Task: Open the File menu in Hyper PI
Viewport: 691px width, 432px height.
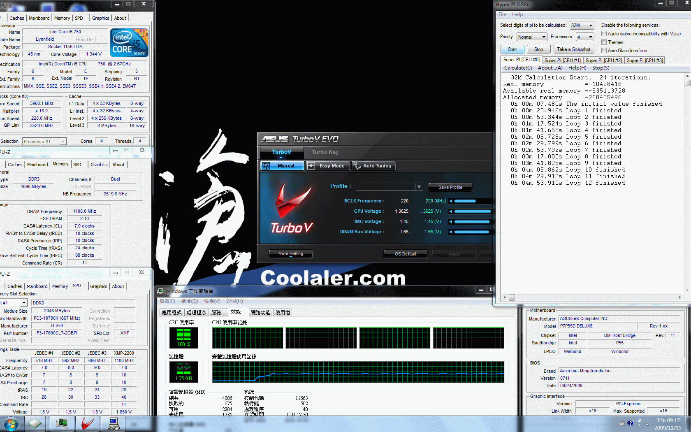Action: 502,14
